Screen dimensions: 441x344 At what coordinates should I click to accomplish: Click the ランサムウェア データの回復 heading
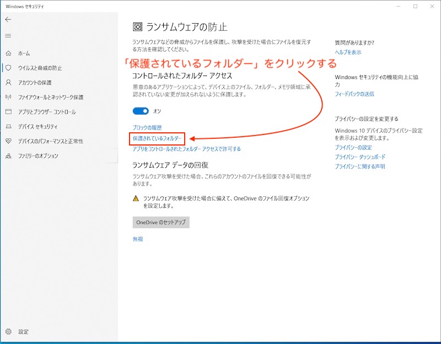click(170, 165)
